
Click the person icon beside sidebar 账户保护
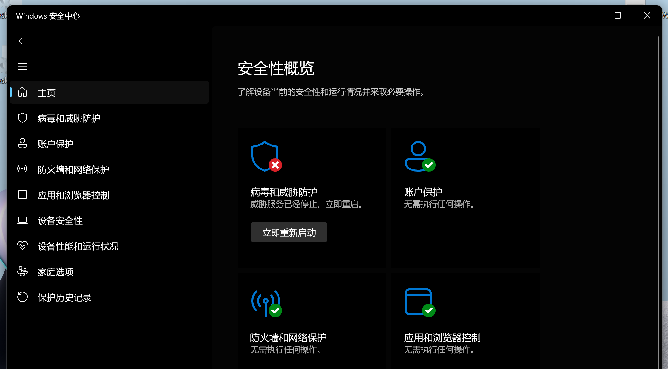22,144
